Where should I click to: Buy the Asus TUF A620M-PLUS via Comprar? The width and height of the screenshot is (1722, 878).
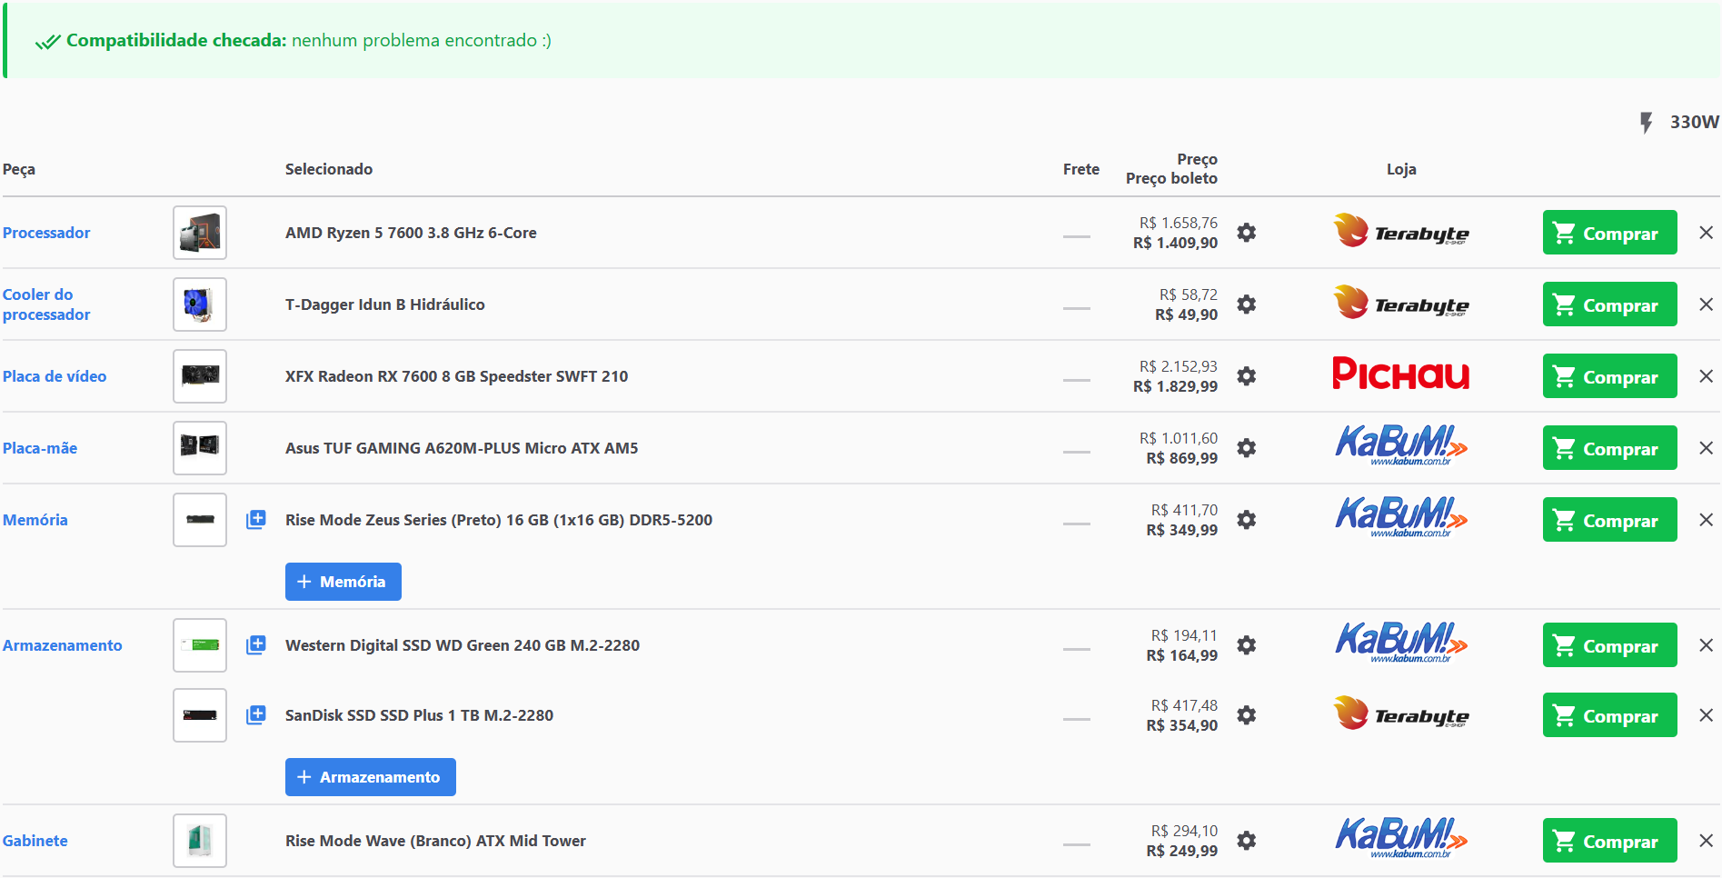1609,448
